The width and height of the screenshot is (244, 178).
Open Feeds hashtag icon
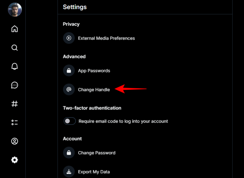pos(15,104)
